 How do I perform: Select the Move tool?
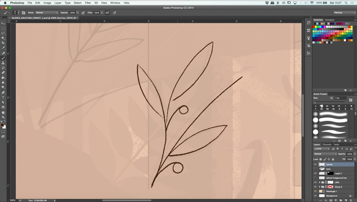(3, 23)
